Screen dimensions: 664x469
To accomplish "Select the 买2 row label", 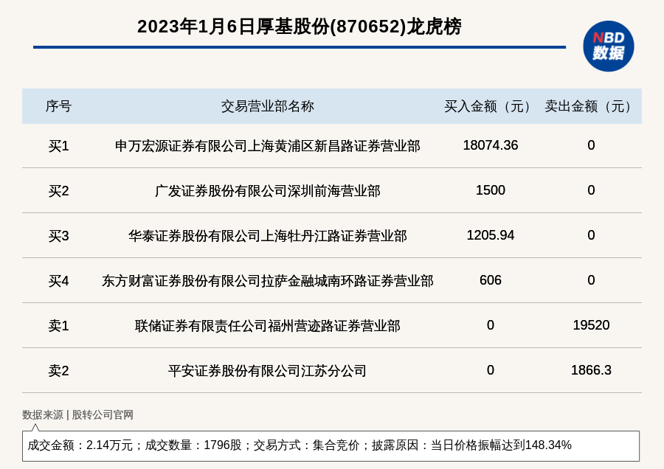I will point(58,191).
